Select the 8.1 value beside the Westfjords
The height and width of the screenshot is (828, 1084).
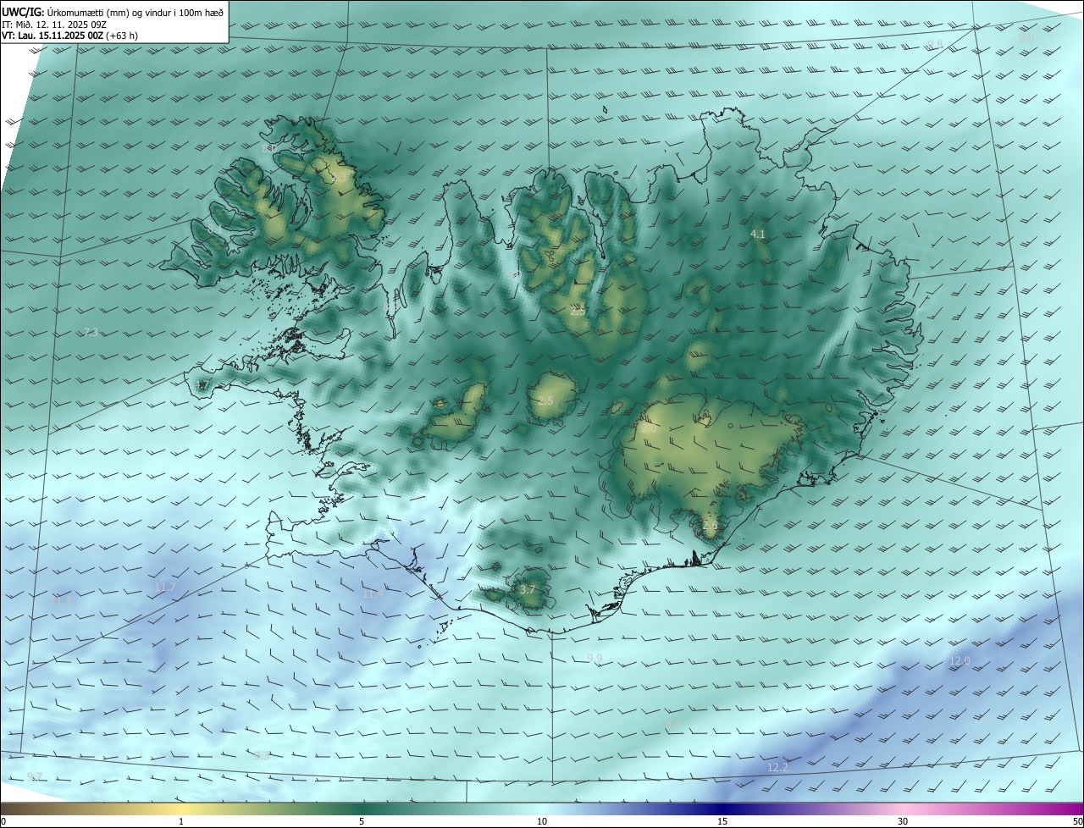(215, 229)
